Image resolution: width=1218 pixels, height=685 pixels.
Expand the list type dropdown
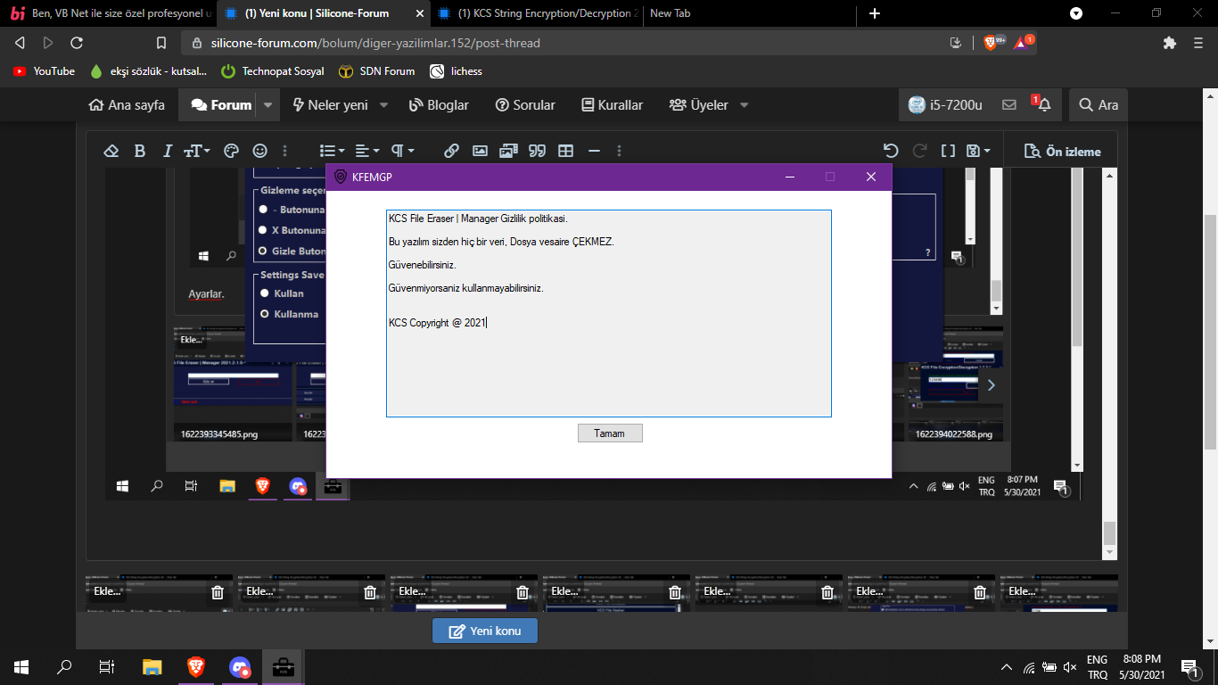click(333, 151)
